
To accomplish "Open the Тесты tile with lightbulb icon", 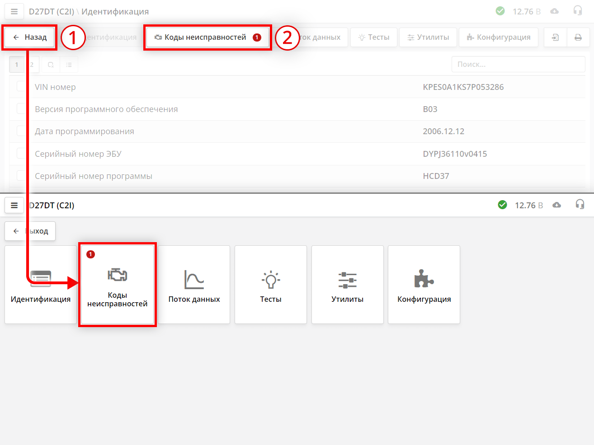I will point(270,285).
